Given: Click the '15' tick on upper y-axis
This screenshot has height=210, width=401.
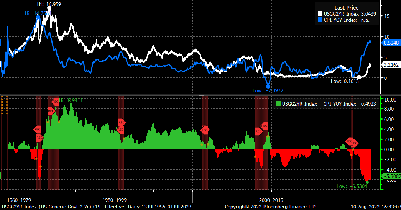Looking at the screenshot, I should pyautogui.click(x=387, y=16).
